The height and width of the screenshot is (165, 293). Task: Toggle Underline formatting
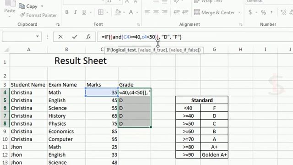tap(84, 12)
